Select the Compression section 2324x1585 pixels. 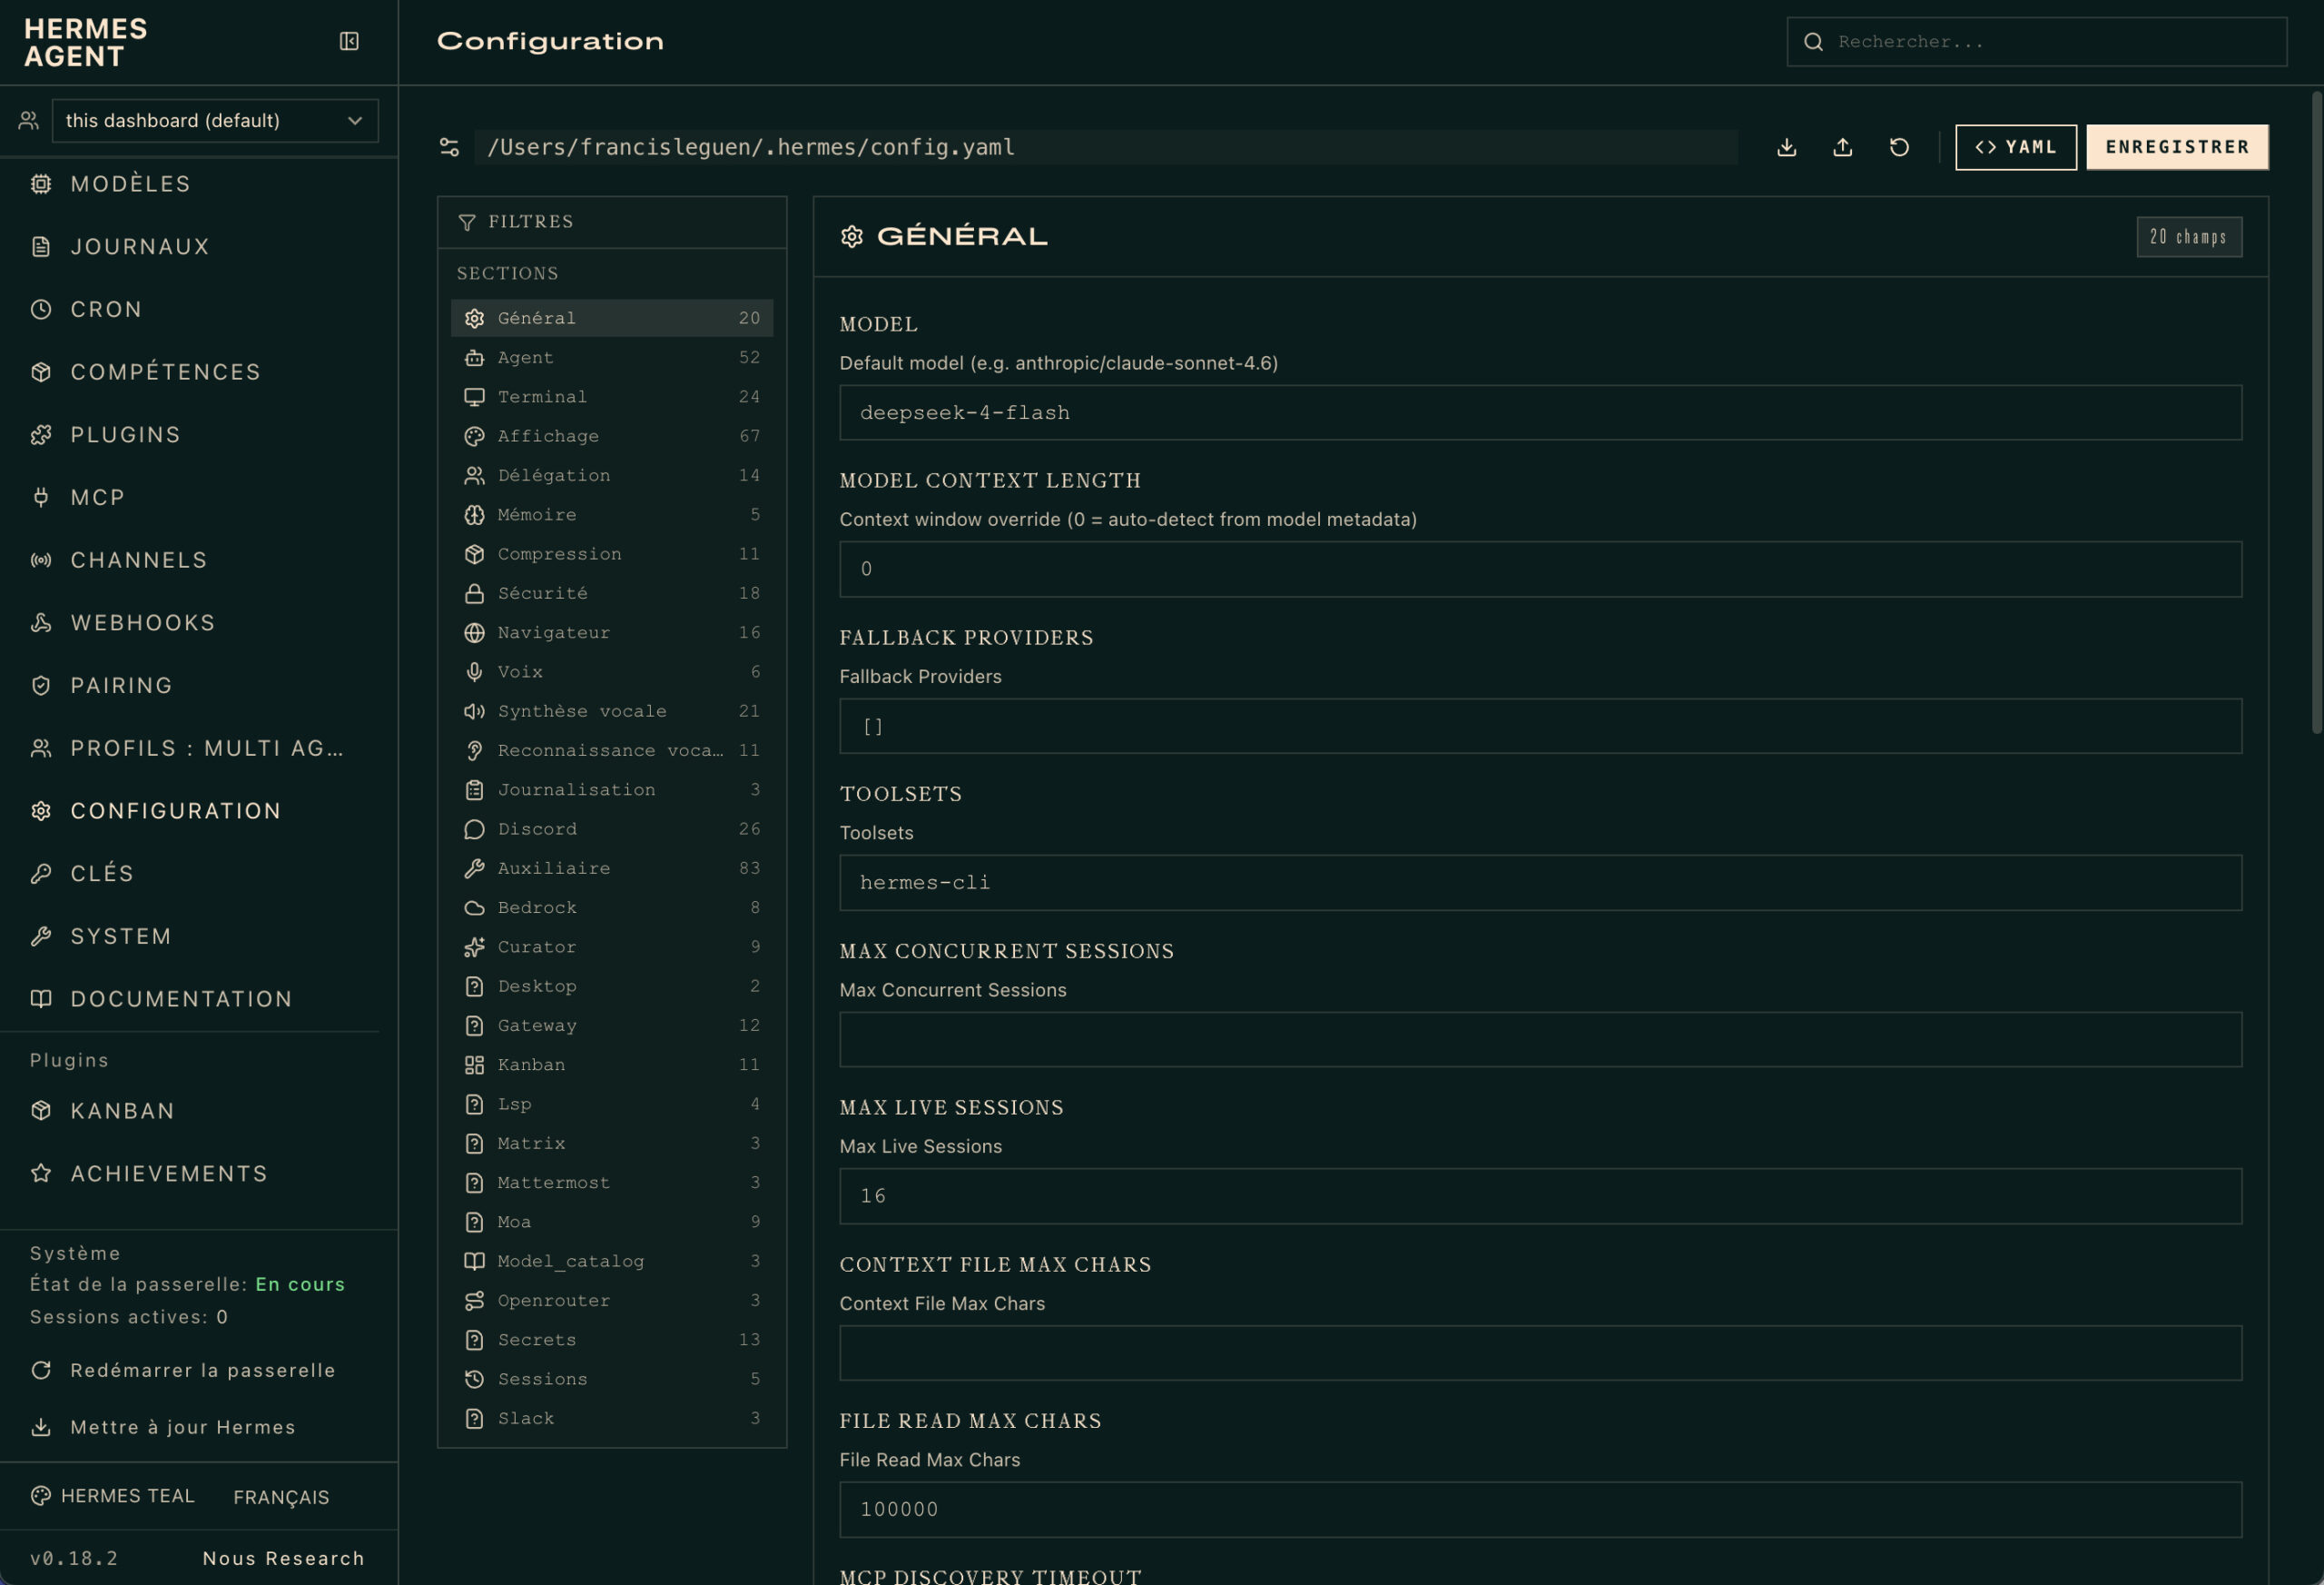click(x=612, y=554)
